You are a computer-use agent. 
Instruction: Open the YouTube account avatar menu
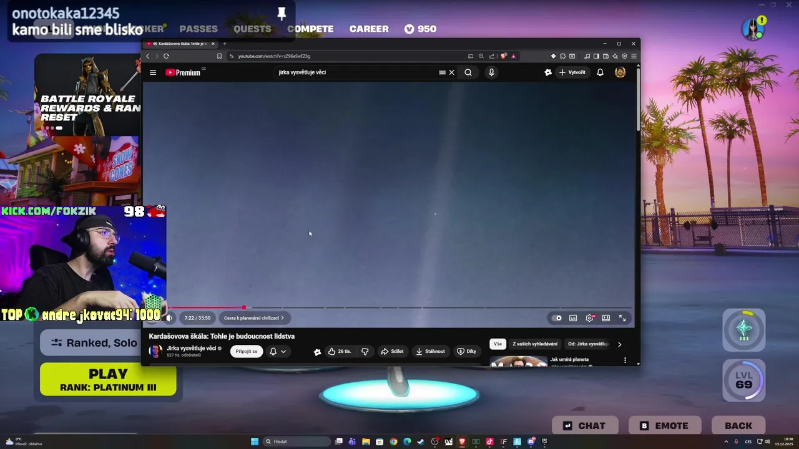click(620, 72)
